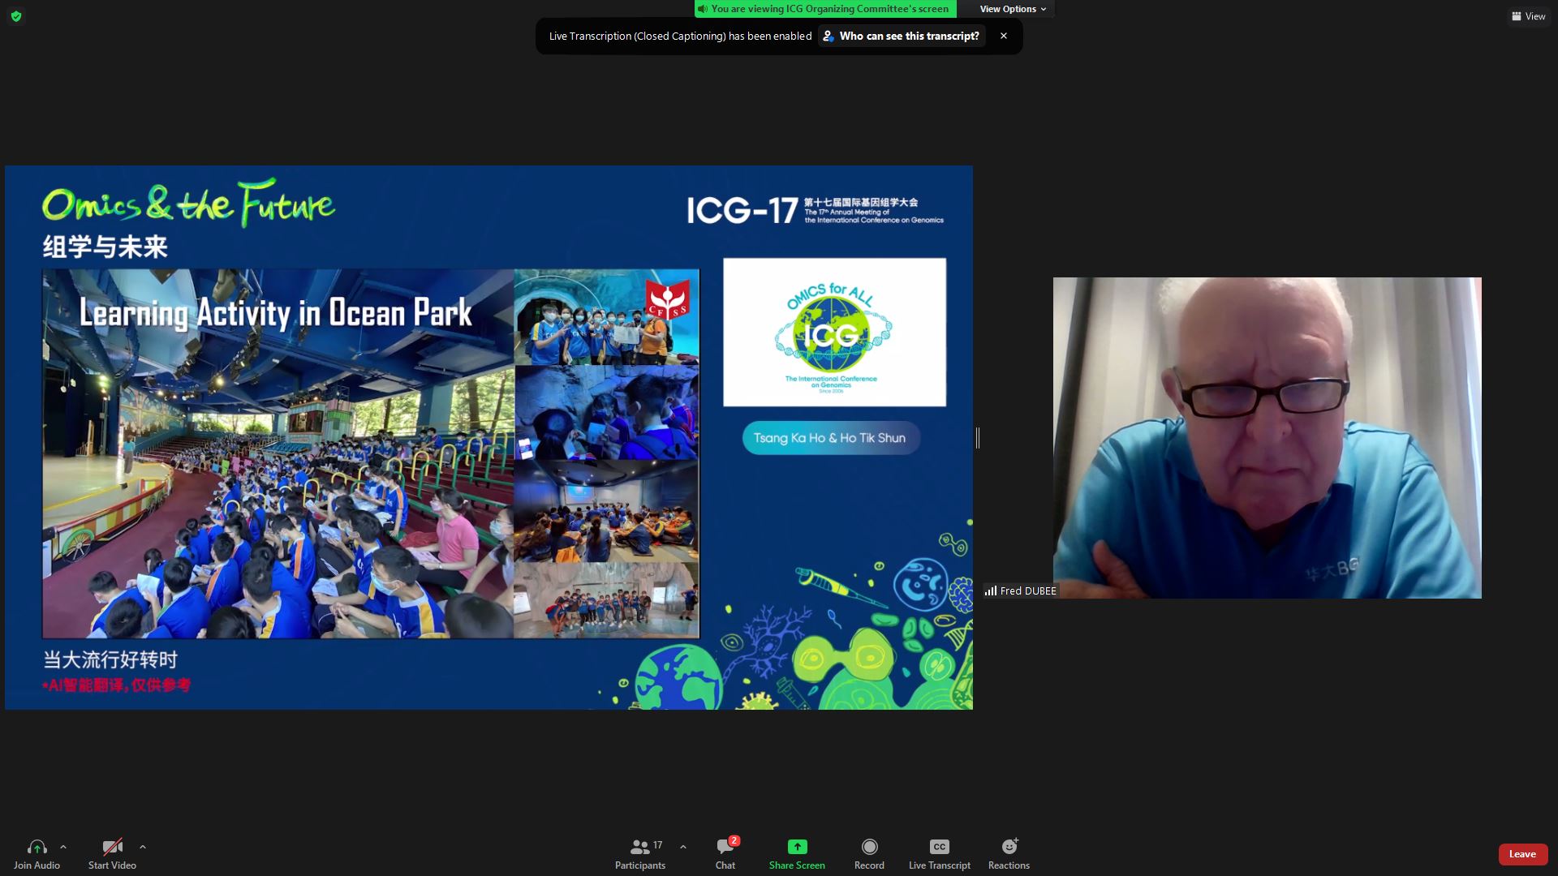Screen dimensions: 1558x876
Task: Toggle the Live Transcript CC button
Action: click(x=939, y=847)
